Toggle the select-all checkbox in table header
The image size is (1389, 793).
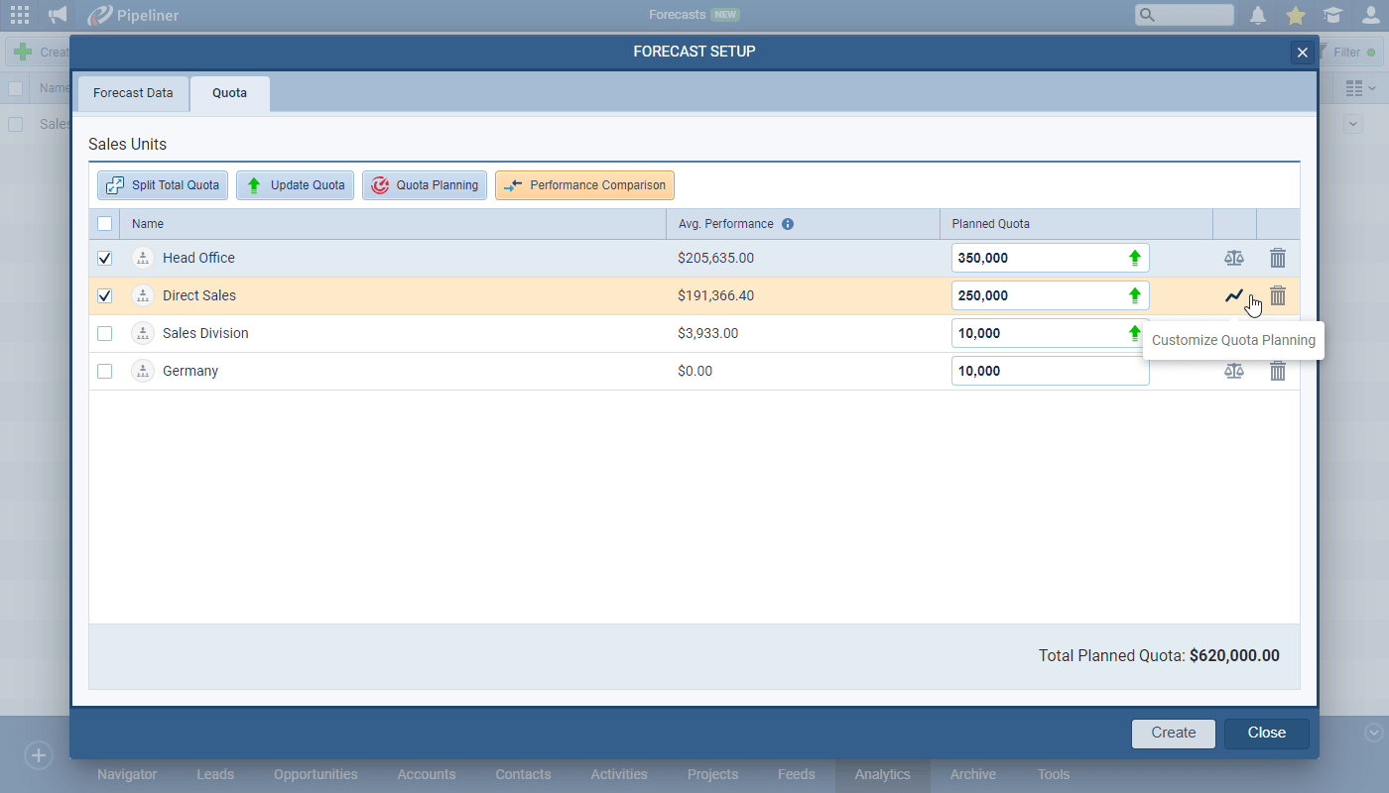point(104,223)
